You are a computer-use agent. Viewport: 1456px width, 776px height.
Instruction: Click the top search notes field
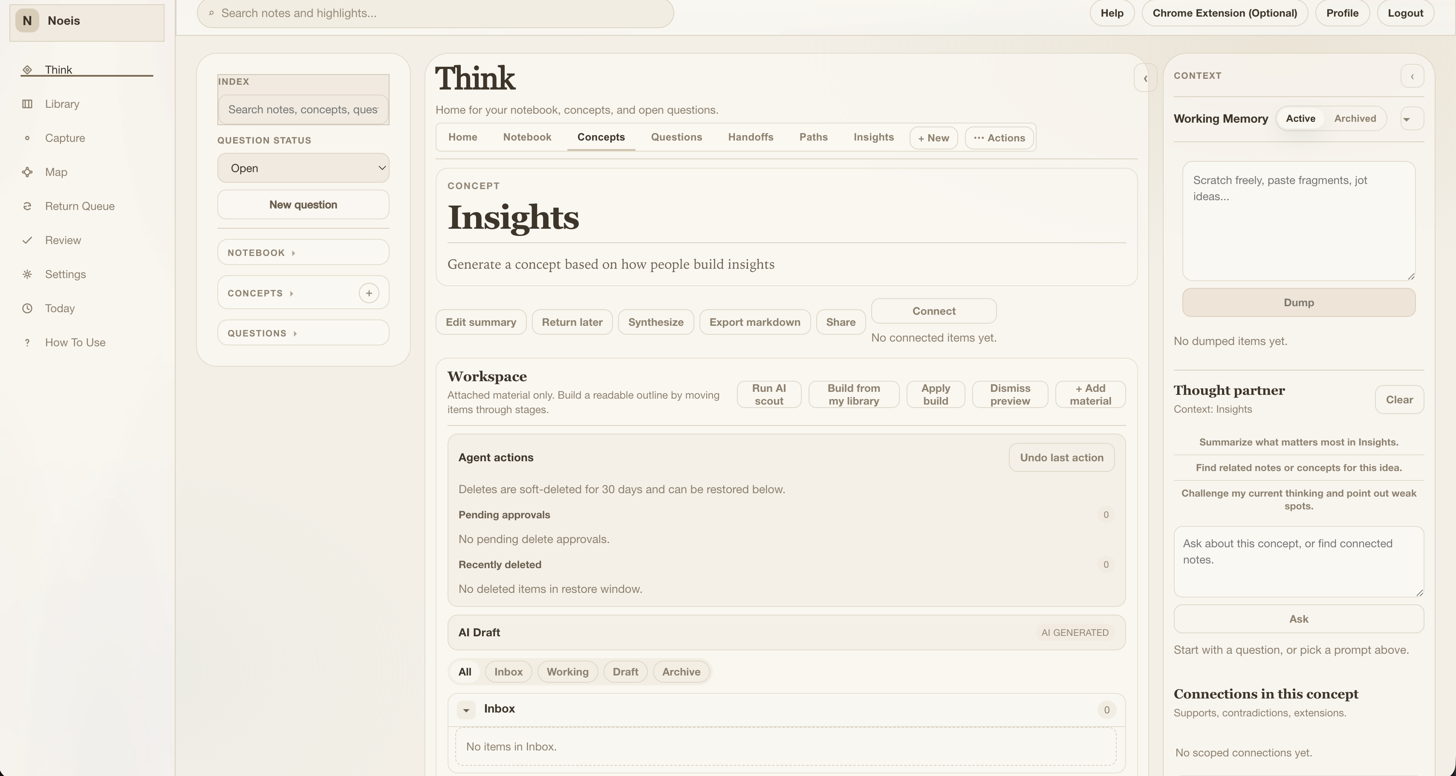tap(435, 13)
